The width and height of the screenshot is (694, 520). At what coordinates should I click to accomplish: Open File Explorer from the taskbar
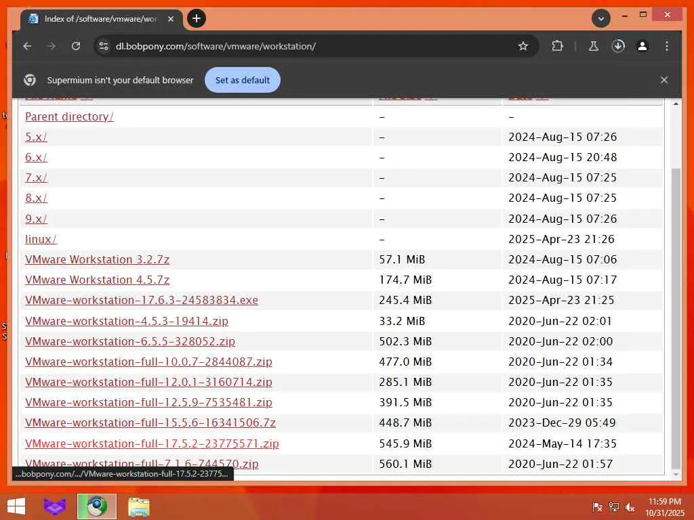pyautogui.click(x=138, y=506)
